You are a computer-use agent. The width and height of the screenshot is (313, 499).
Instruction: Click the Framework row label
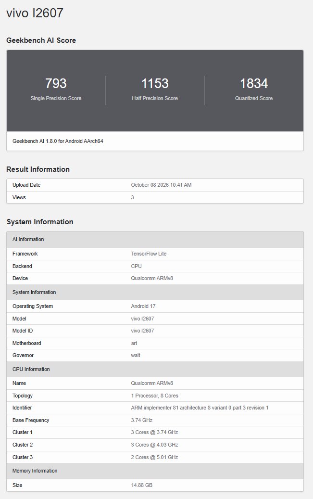tap(25, 254)
